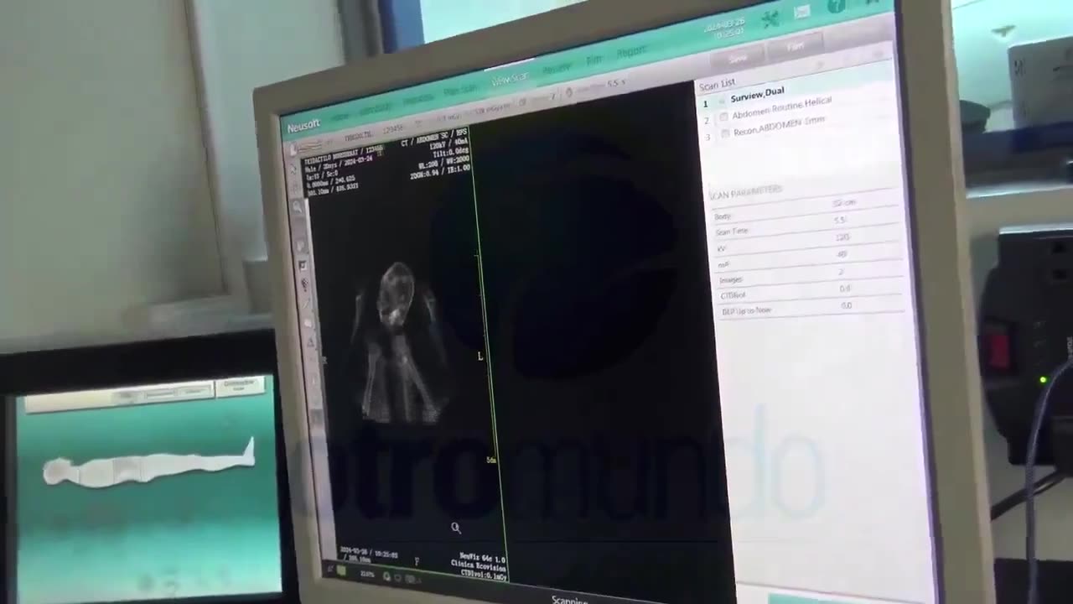Click the Film button near Save
Screen dimensions: 1073x604
[796, 48]
